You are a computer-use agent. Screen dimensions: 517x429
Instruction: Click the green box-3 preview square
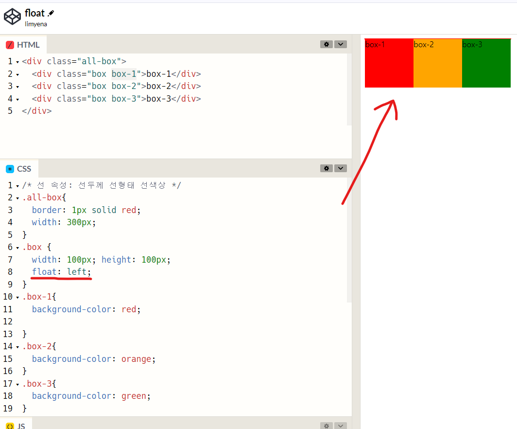[486, 63]
